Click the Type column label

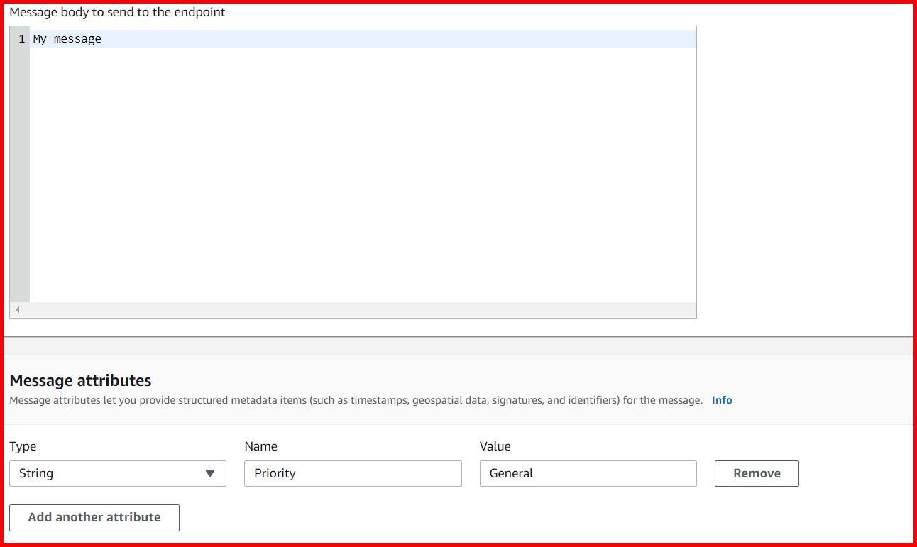23,446
